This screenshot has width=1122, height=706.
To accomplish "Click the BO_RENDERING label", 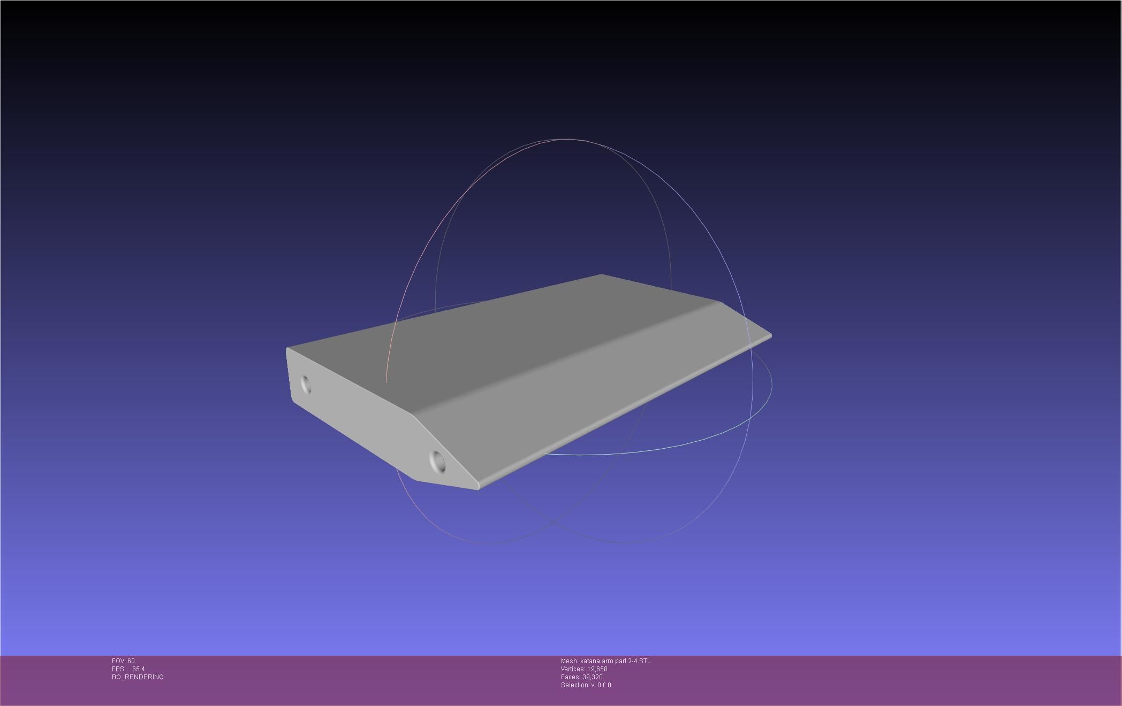I will coord(138,677).
